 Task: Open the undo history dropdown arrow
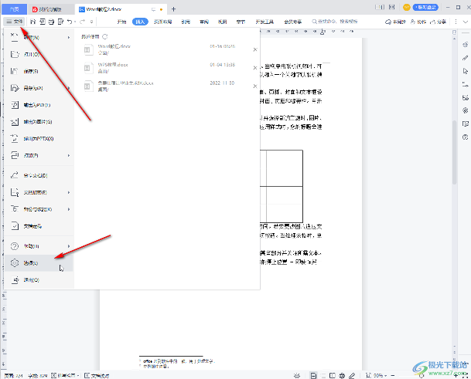pos(75,22)
